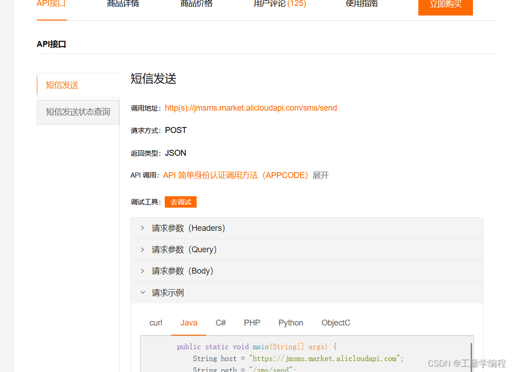513x372 pixels.
Task: Click the 请求参数 (Query) row label
Action: (184, 250)
